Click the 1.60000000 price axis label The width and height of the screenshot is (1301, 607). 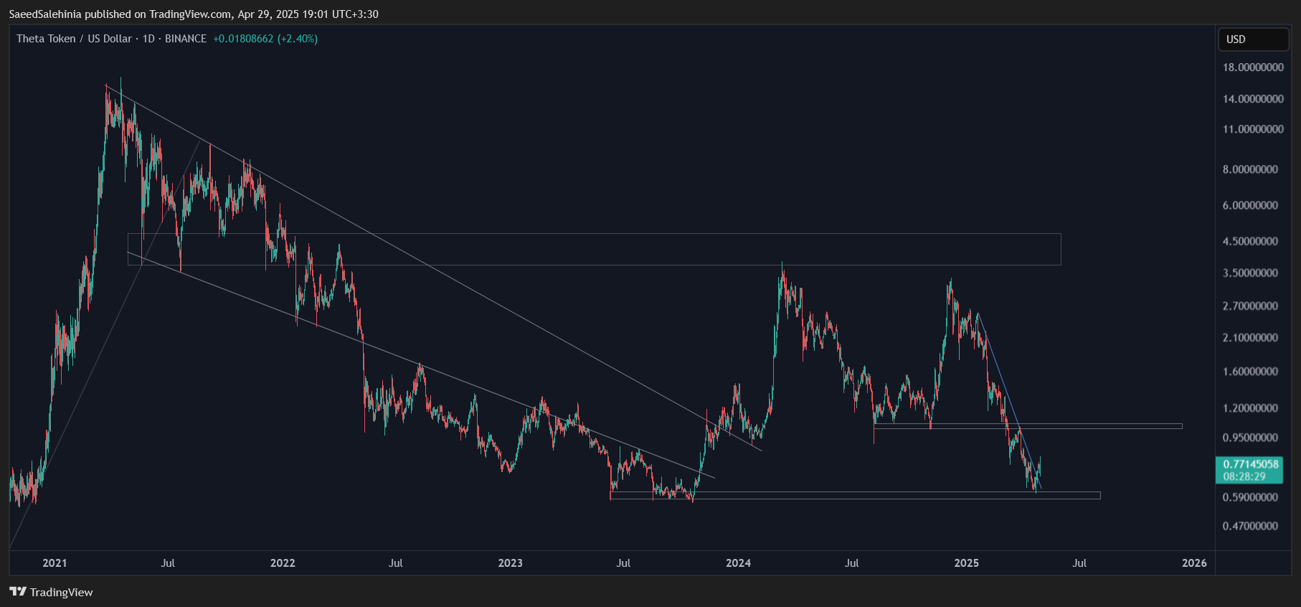click(x=1250, y=372)
